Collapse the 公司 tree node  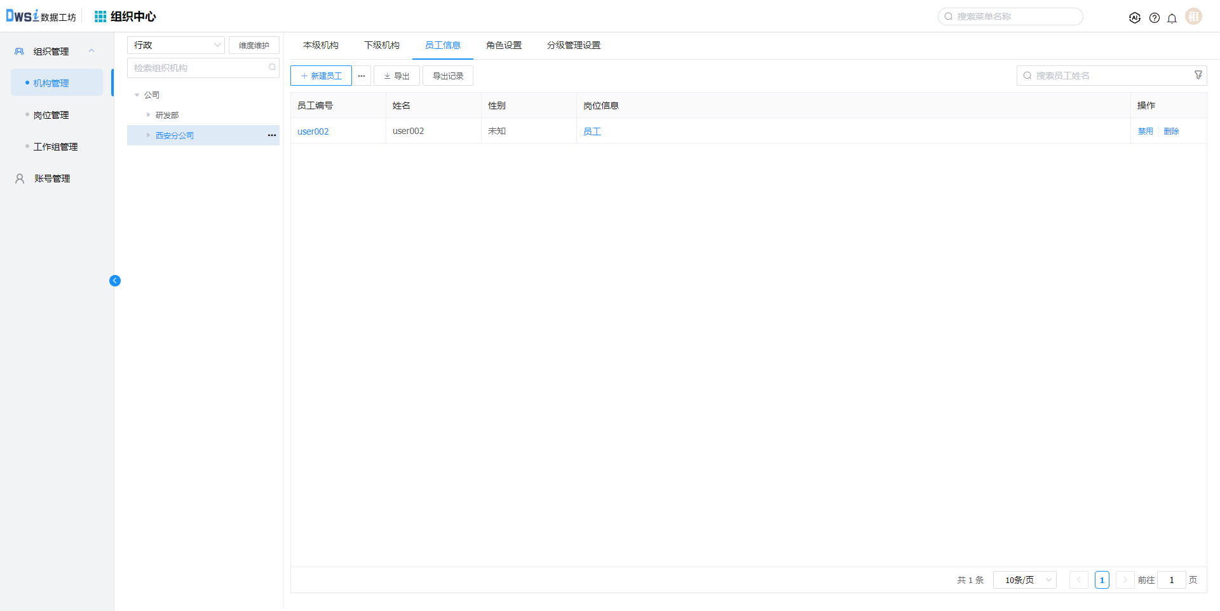point(137,95)
